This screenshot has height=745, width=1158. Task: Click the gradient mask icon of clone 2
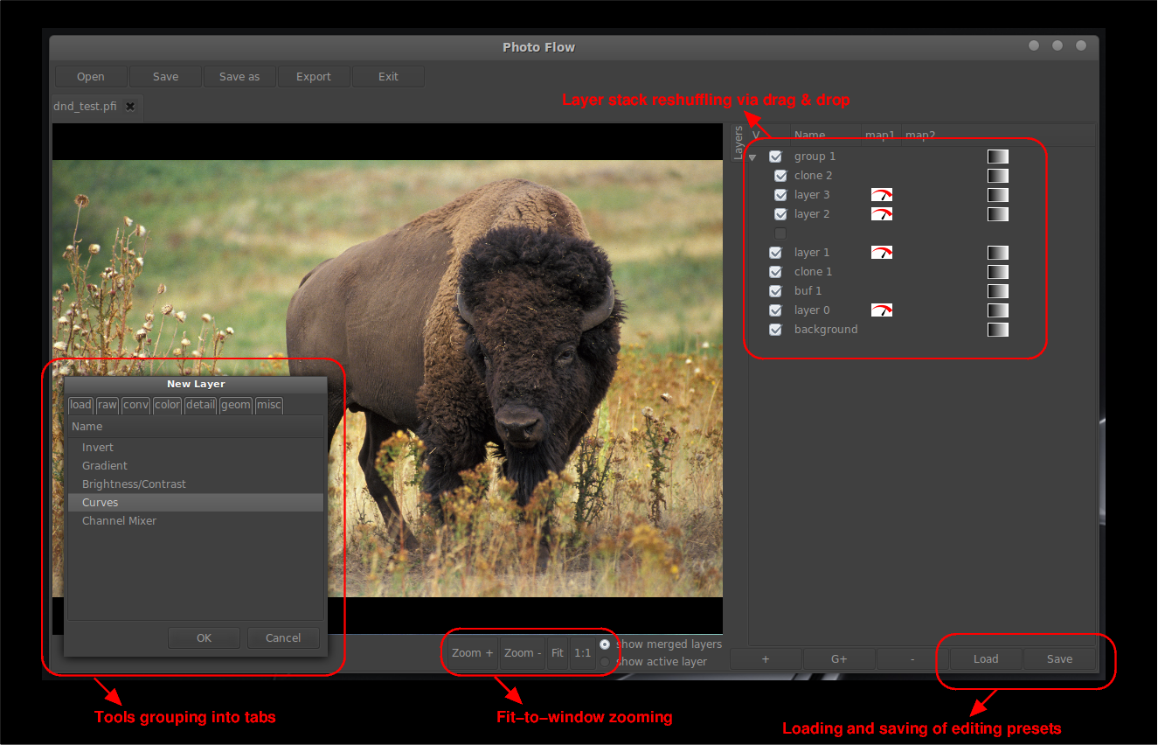tap(998, 176)
